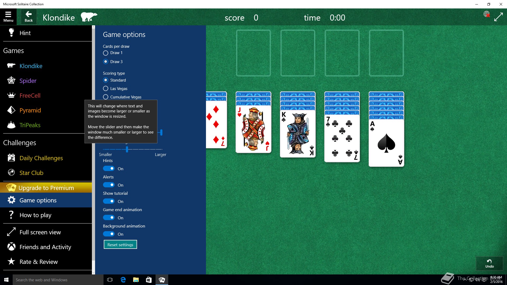Select Draw 1 radio button
The width and height of the screenshot is (507, 285).
106,53
